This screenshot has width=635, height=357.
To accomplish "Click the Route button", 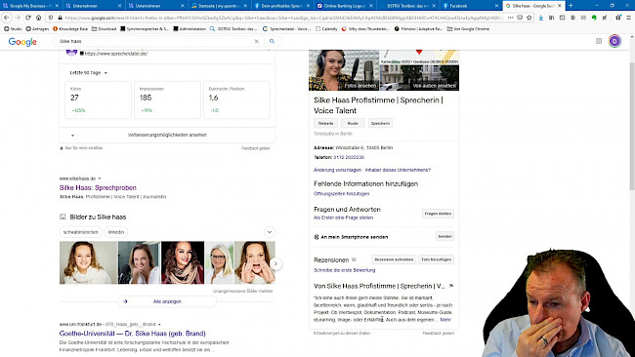I will pos(353,123).
